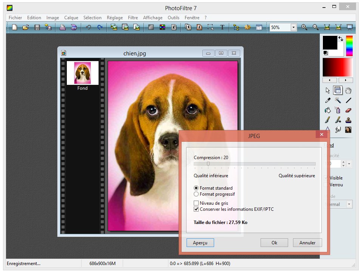Click the Open file folder icon

click(x=26, y=27)
